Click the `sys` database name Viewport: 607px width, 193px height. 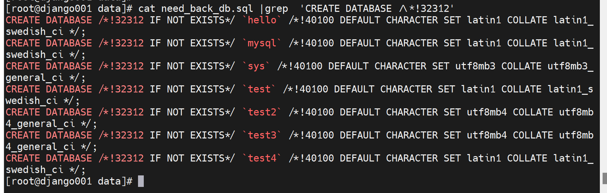[x=256, y=66]
